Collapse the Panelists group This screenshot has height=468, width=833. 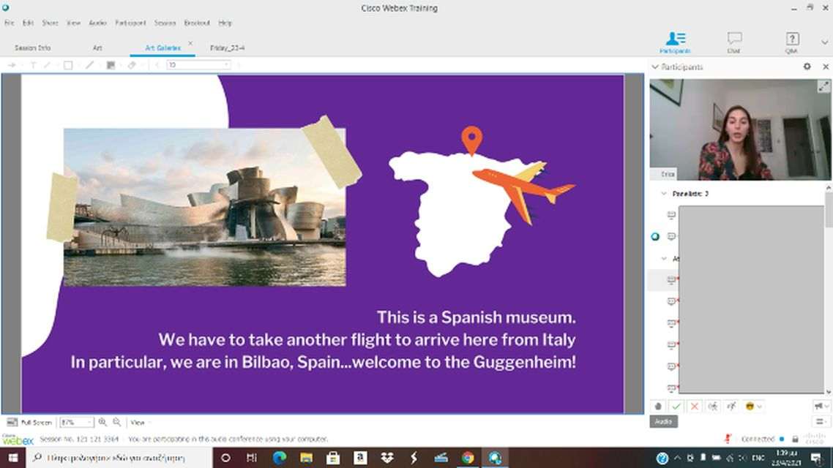[663, 194]
